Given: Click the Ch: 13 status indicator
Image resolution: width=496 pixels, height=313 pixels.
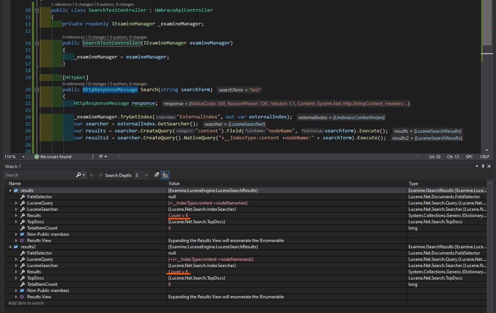Looking at the screenshot, I should tap(453, 157).
